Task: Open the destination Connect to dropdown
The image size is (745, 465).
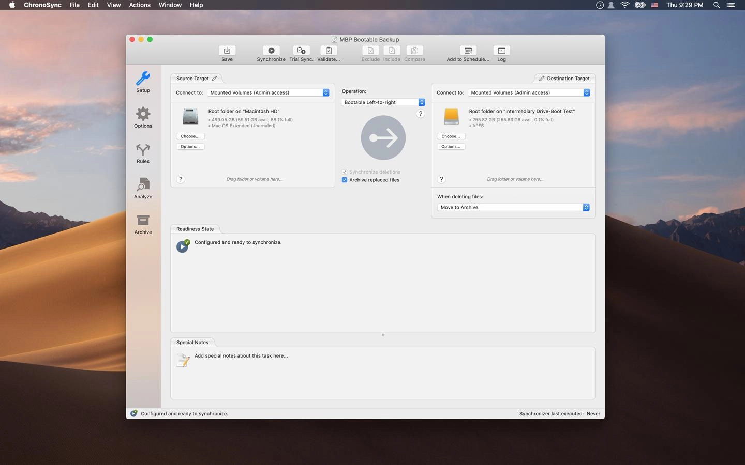Action: click(529, 92)
